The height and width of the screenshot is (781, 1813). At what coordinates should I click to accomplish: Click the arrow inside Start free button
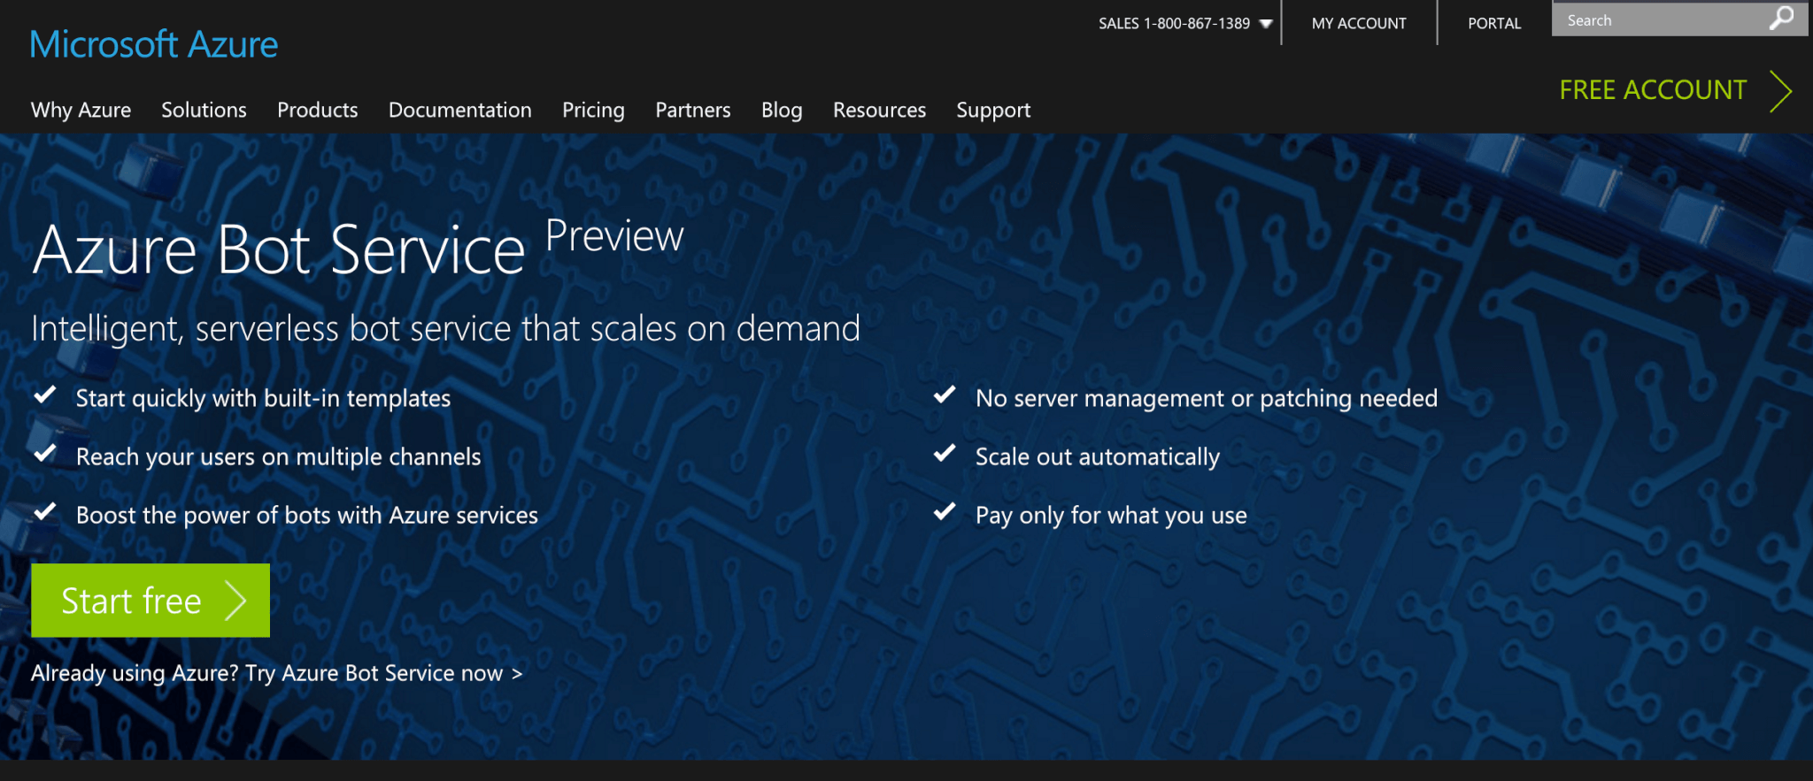pos(235,601)
